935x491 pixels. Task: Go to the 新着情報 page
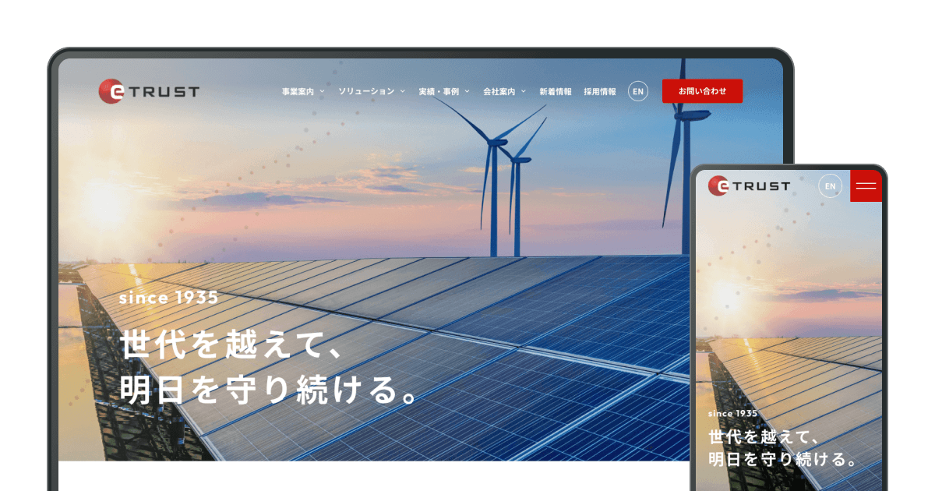pyautogui.click(x=556, y=91)
